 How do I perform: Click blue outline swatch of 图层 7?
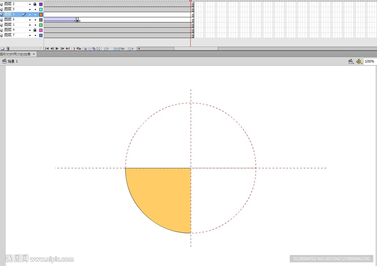click(41, 35)
